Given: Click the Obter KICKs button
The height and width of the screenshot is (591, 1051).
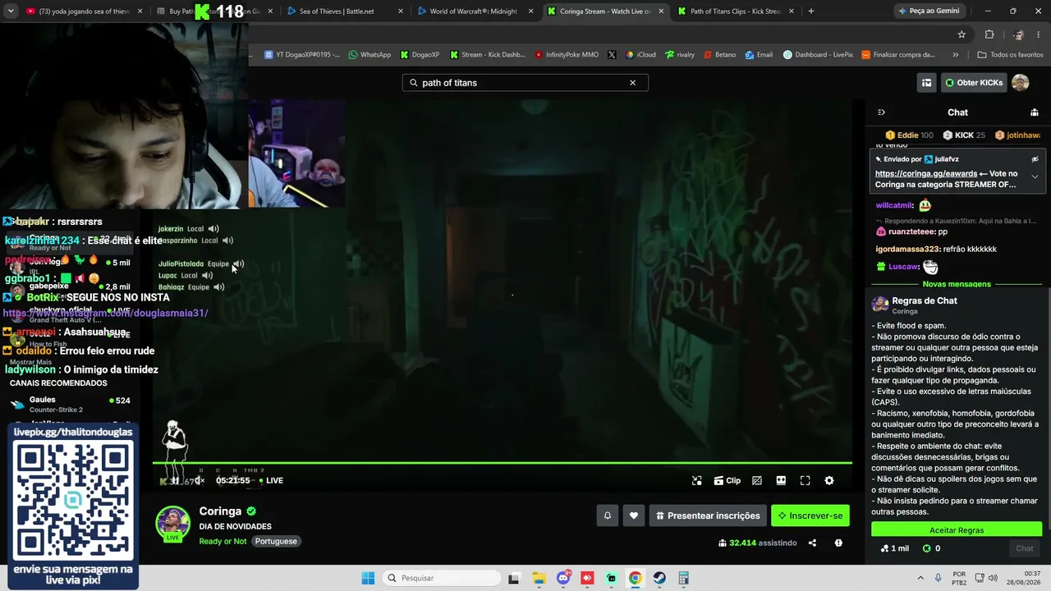Looking at the screenshot, I should (x=974, y=83).
